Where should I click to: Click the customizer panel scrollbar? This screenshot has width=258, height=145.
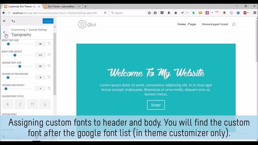[55, 64]
